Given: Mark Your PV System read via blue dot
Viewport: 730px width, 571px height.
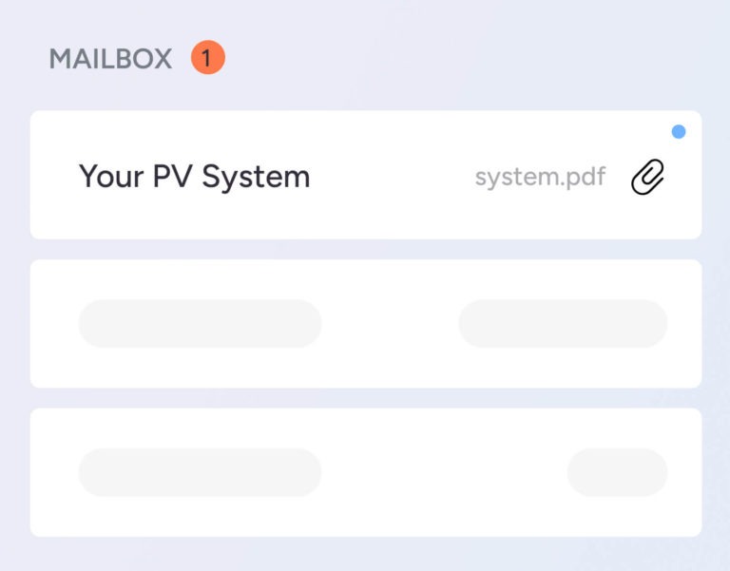Looking at the screenshot, I should (679, 132).
